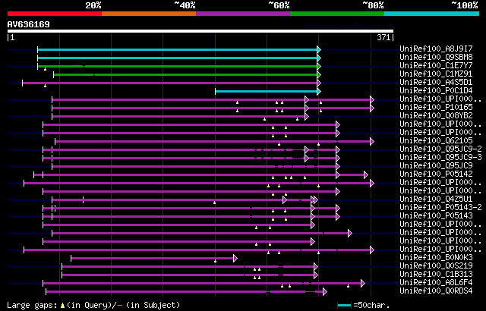Image resolution: width=486 pixels, height=311 pixels.
Task: Click the purple ~60% identity color segment
Action: coord(243,14)
